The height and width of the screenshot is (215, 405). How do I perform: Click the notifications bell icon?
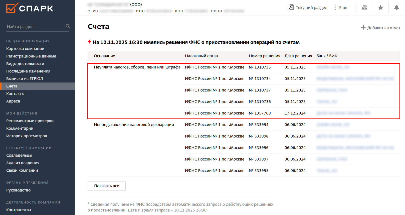pos(396,7)
